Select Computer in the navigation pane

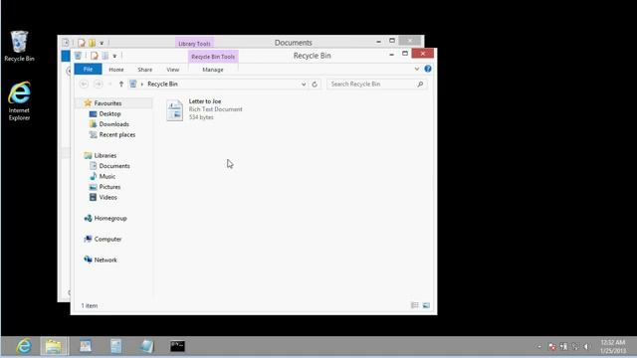107,239
